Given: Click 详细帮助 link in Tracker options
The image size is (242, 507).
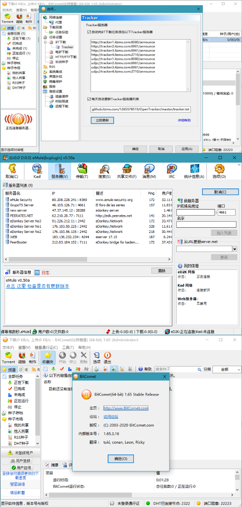Looking at the screenshot, I should pos(184,120).
